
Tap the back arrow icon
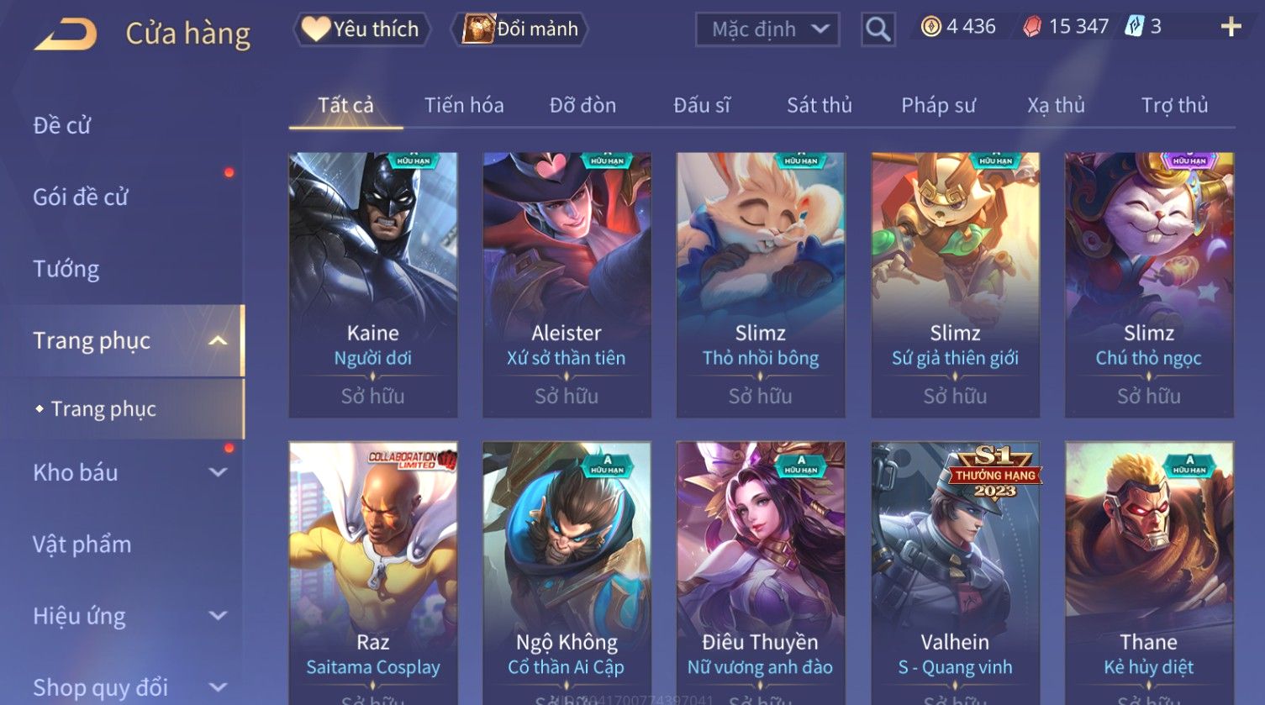[65, 34]
